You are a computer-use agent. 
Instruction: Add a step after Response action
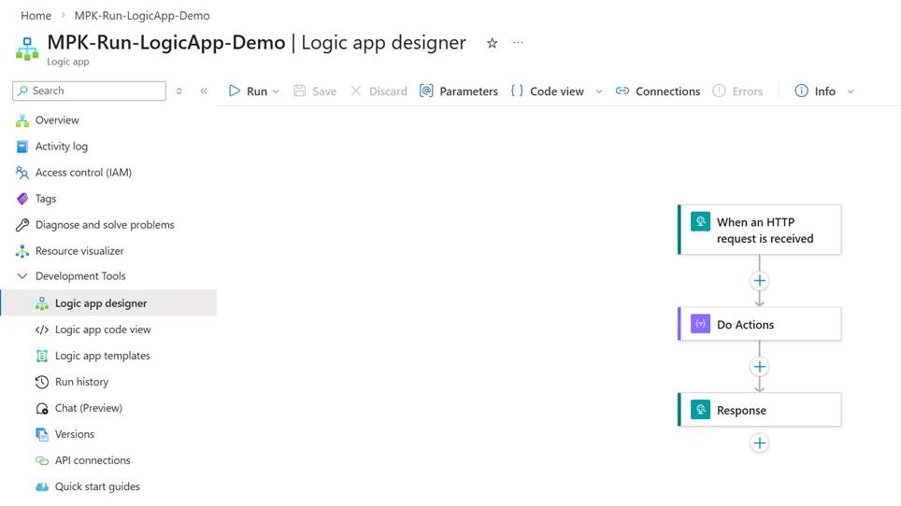tap(759, 443)
